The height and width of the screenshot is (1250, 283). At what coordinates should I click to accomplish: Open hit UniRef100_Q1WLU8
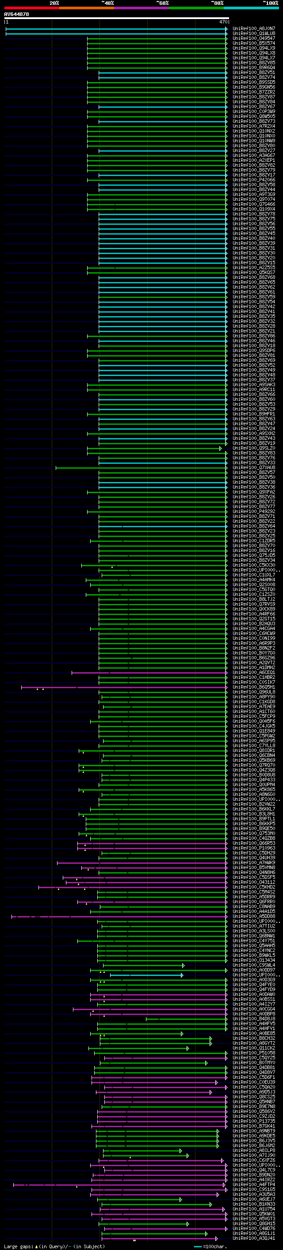[254, 34]
